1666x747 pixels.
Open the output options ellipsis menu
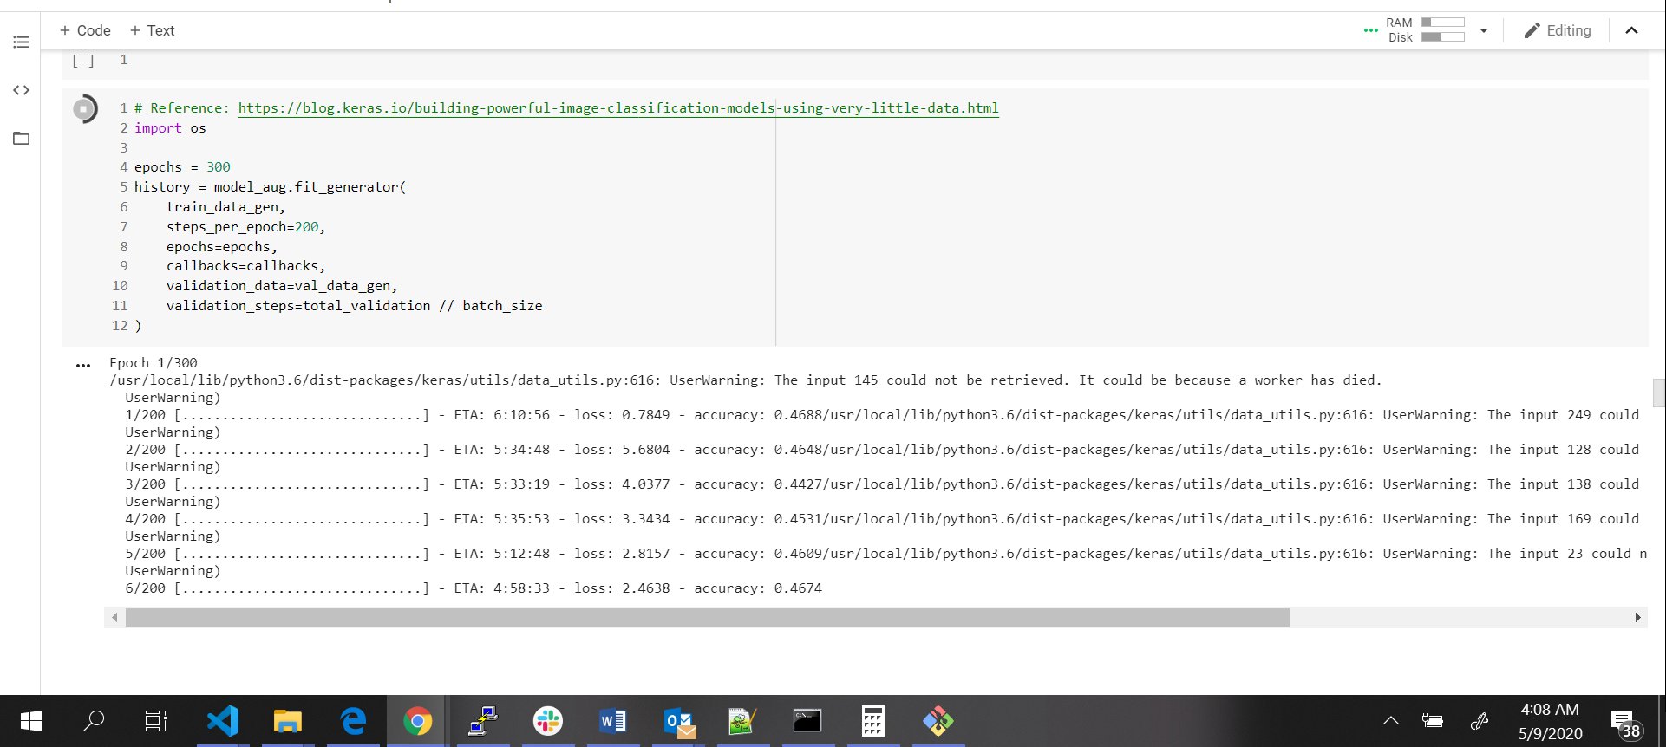tap(83, 366)
